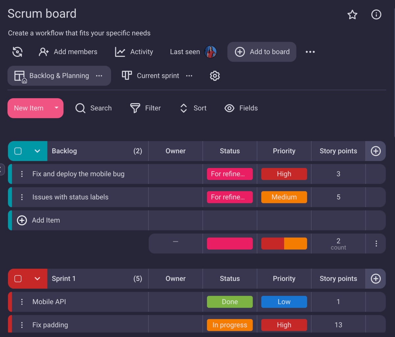Open Backlog & Planning view options menu
The image size is (395, 337).
pos(99,76)
